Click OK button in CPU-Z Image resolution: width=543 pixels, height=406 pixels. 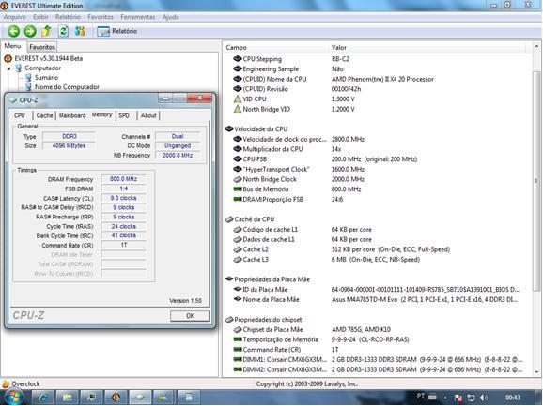pyautogui.click(x=190, y=315)
